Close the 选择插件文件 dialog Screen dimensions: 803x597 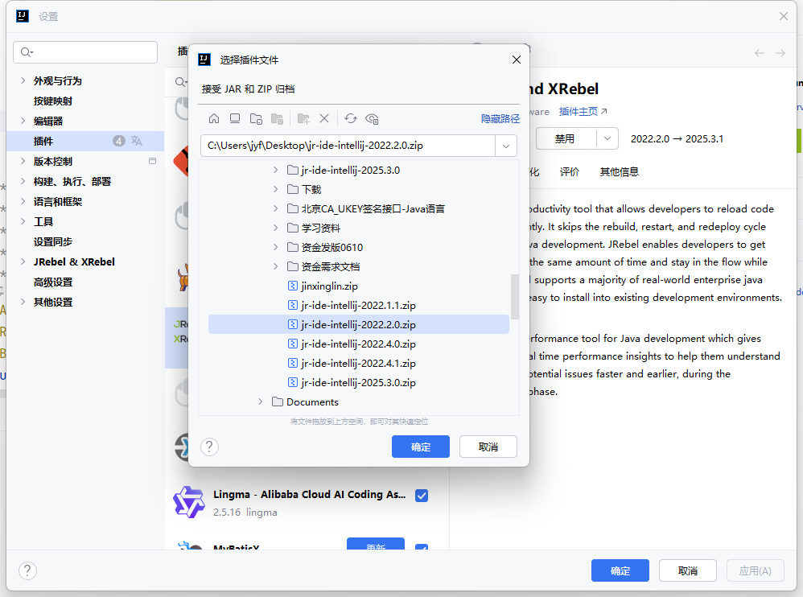pyautogui.click(x=517, y=60)
